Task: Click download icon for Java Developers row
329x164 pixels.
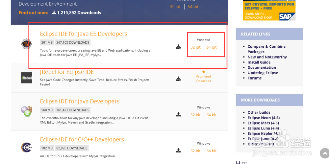Action: point(178,114)
